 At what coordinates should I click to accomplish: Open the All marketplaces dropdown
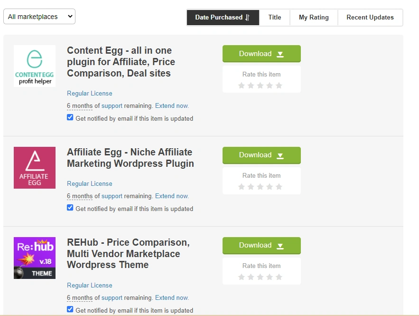coord(39,17)
